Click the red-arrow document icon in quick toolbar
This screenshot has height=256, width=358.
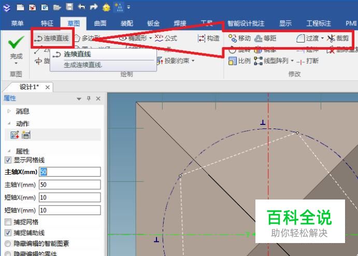click(33, 7)
